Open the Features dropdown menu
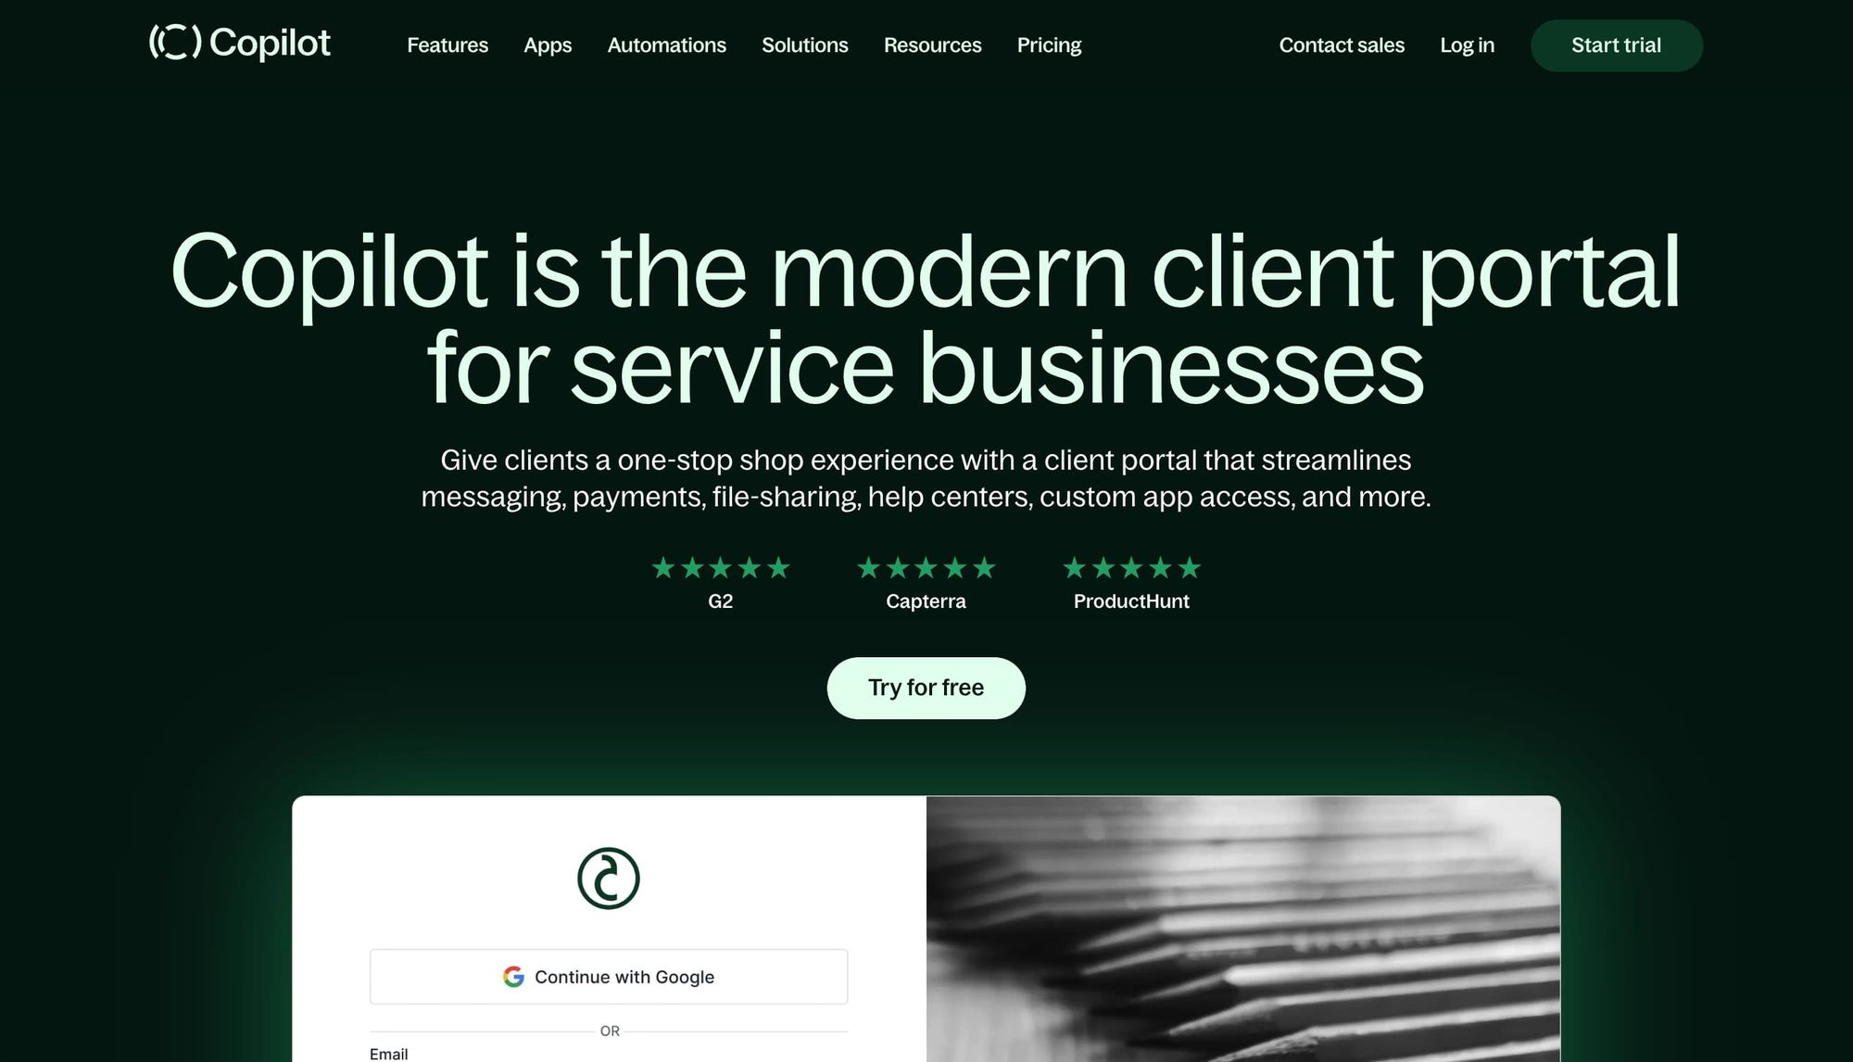 (447, 44)
